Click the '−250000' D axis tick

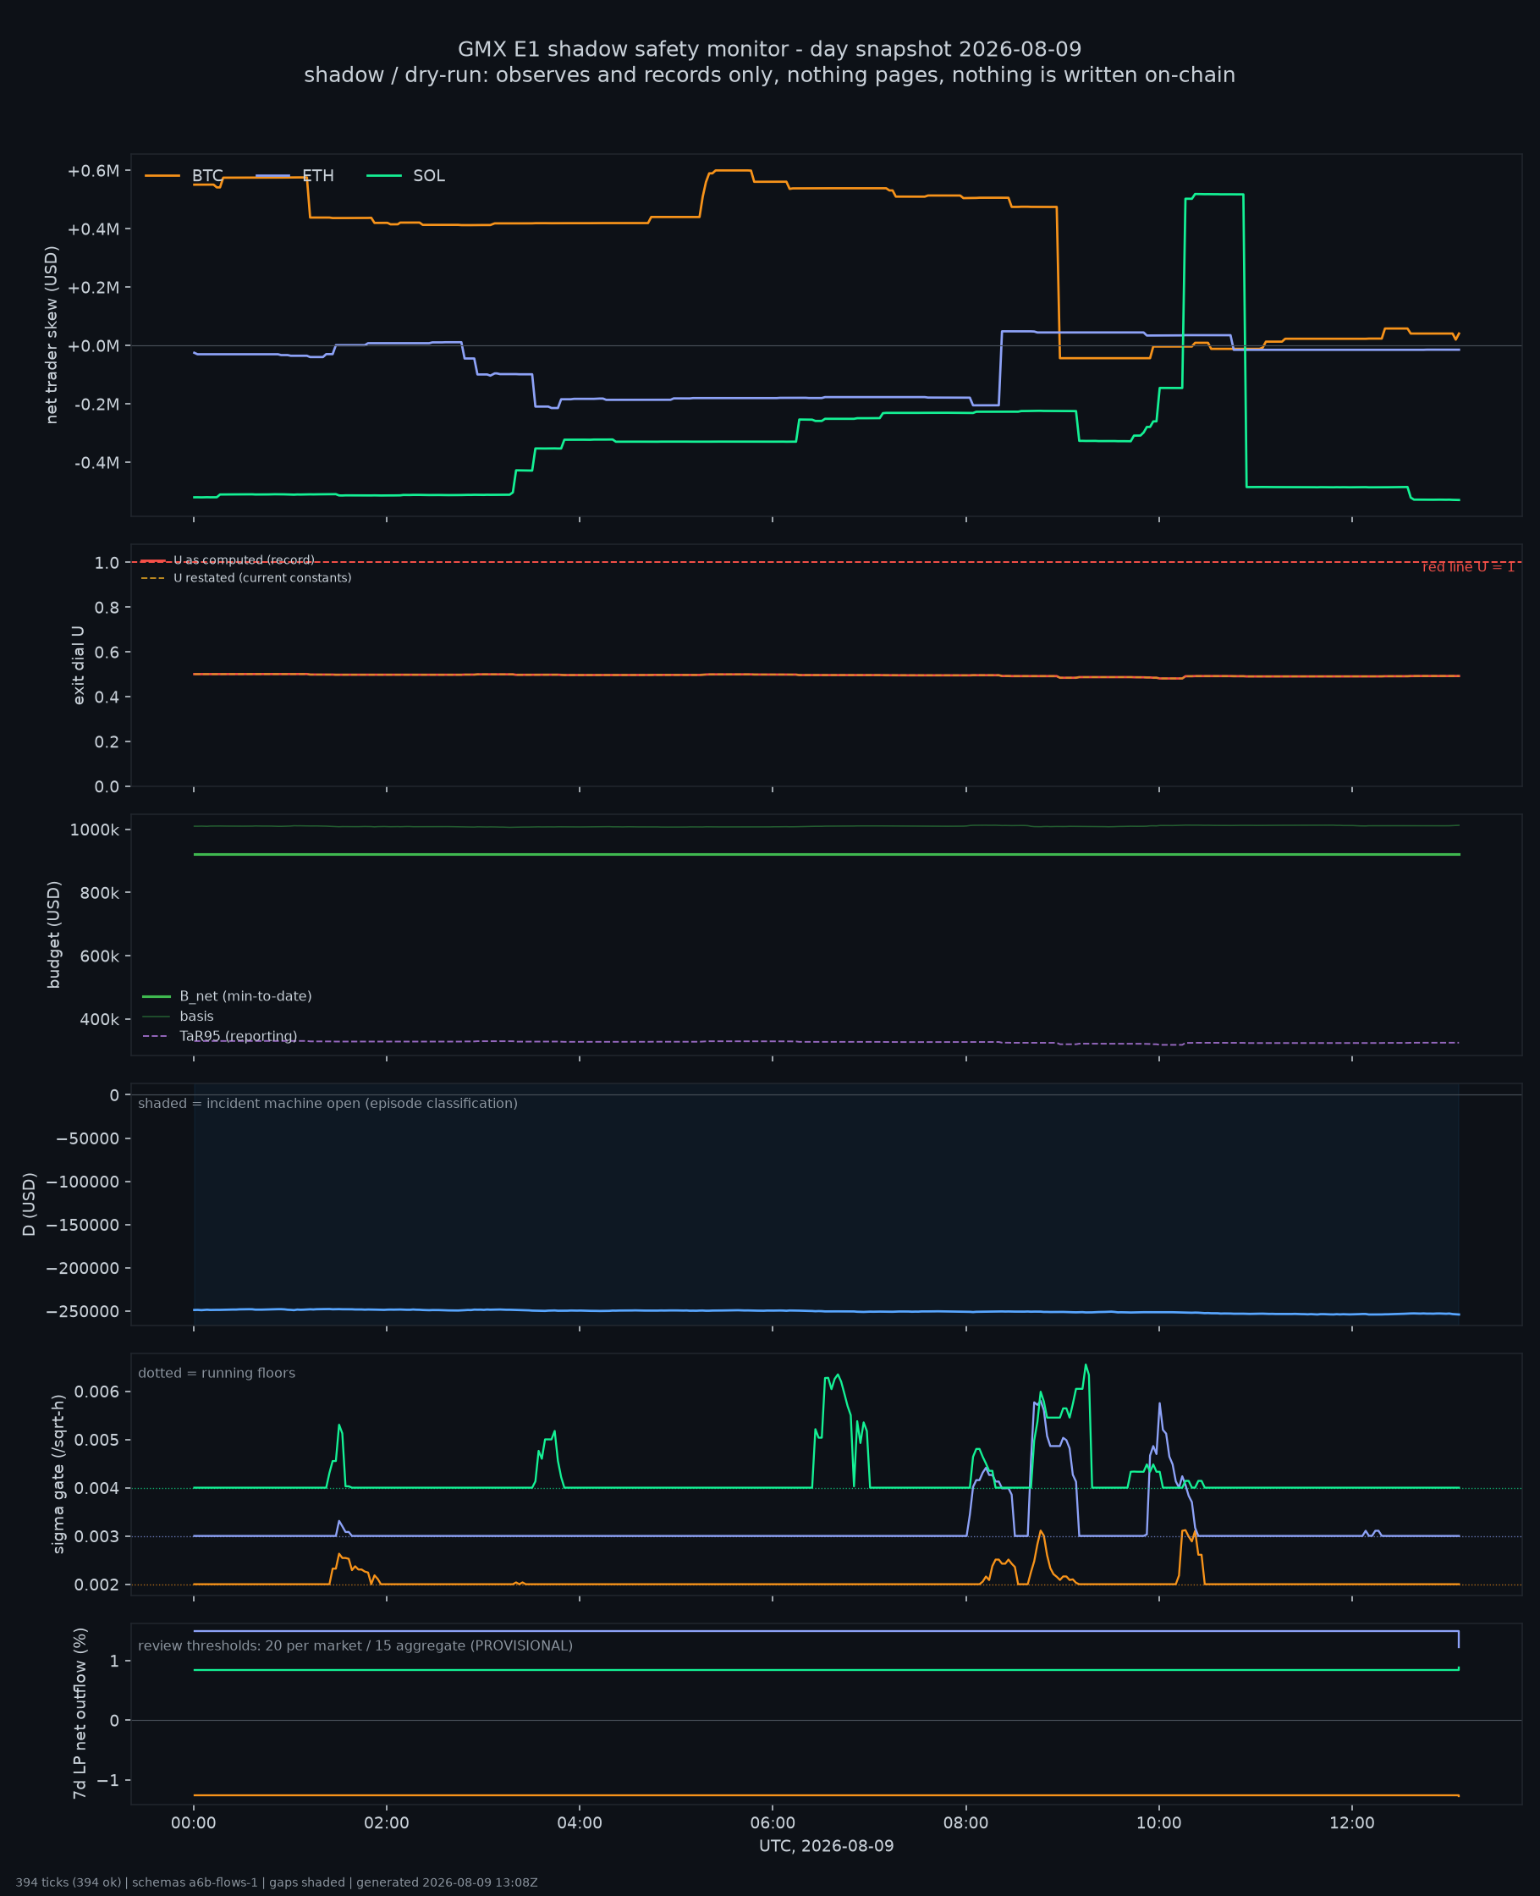click(83, 1311)
